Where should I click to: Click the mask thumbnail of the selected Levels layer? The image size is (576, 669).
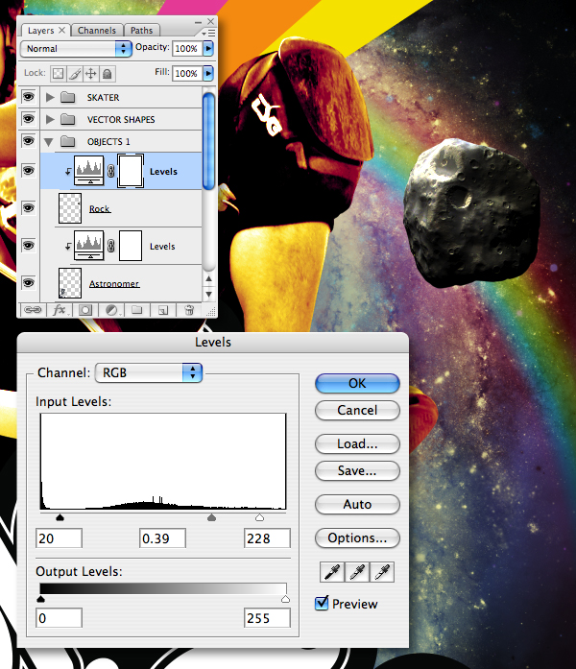click(131, 171)
